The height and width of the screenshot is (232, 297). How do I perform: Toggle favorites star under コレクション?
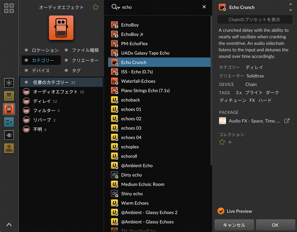pyautogui.click(x=222, y=142)
